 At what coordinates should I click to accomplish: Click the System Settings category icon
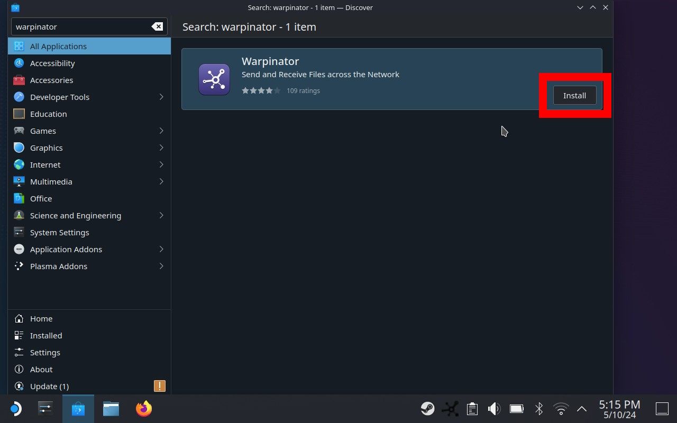(19, 232)
